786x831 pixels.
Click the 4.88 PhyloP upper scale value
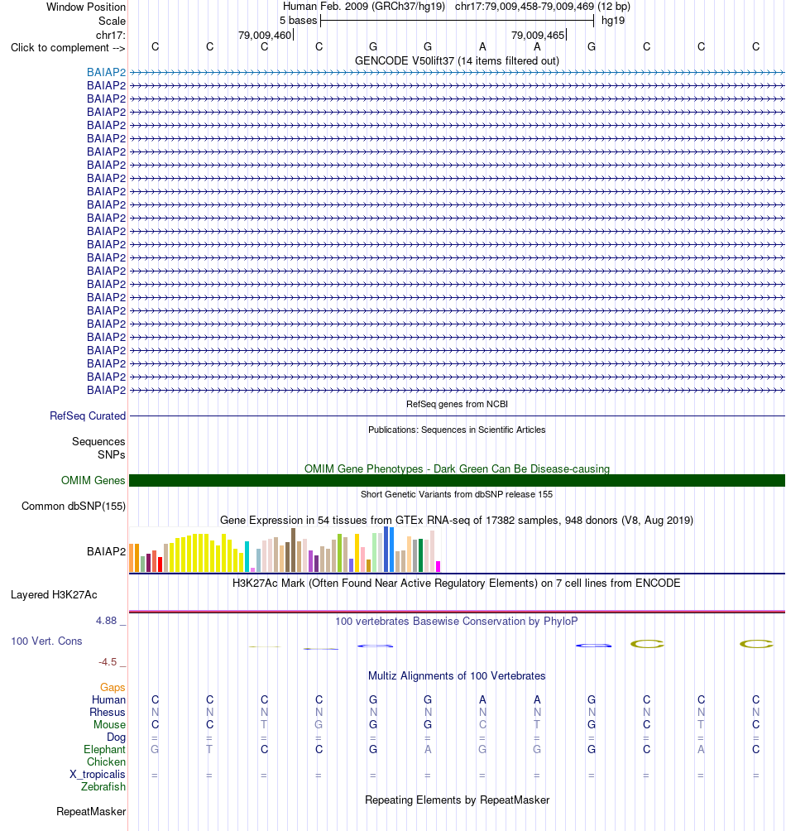pyautogui.click(x=107, y=621)
